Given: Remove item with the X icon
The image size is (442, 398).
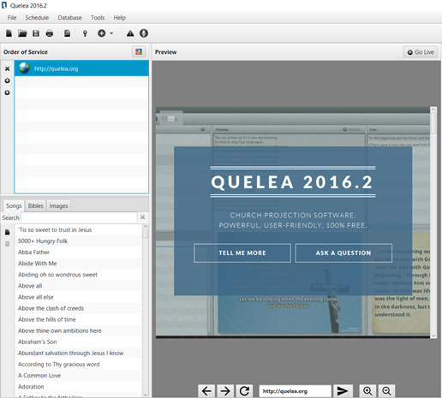Looking at the screenshot, I should point(8,68).
